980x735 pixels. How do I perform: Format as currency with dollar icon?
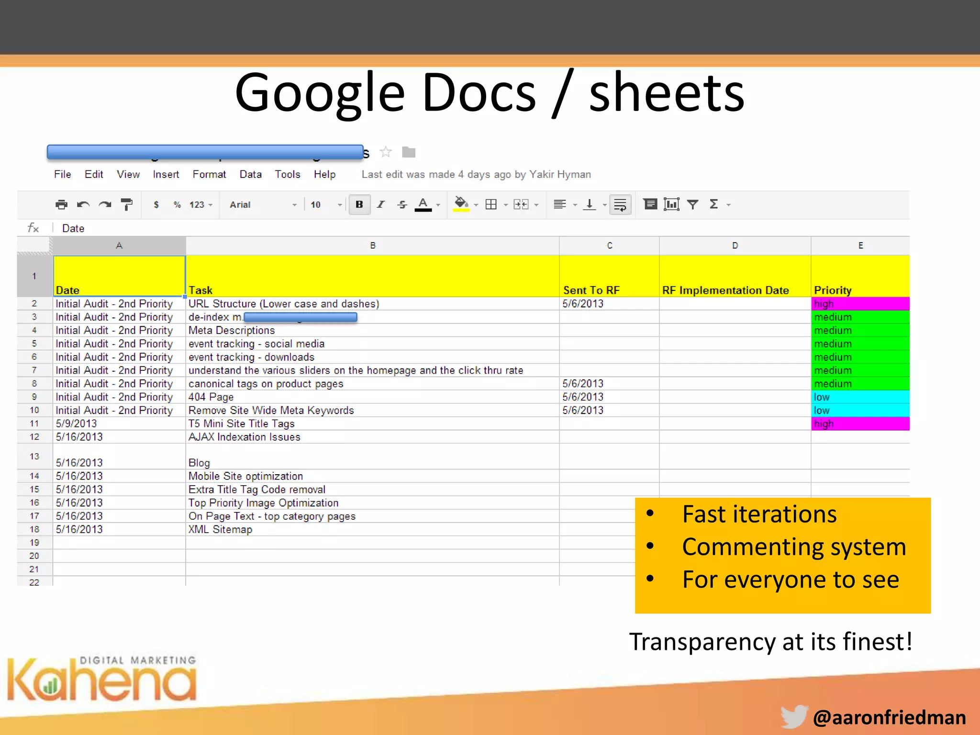point(156,205)
